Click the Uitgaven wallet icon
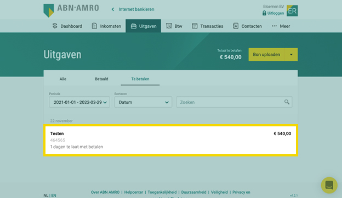The image size is (342, 198). point(134,26)
